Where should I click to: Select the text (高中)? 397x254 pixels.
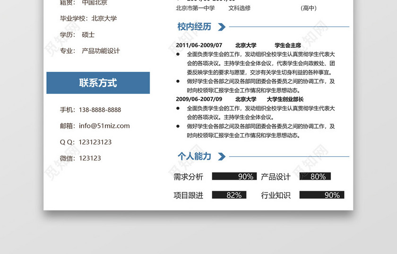(x=309, y=8)
